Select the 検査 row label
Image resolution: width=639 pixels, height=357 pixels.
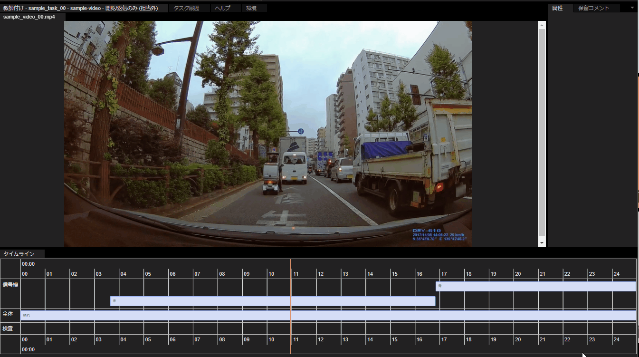pos(8,328)
